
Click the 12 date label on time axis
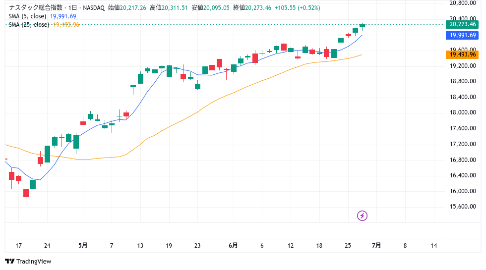click(291, 246)
